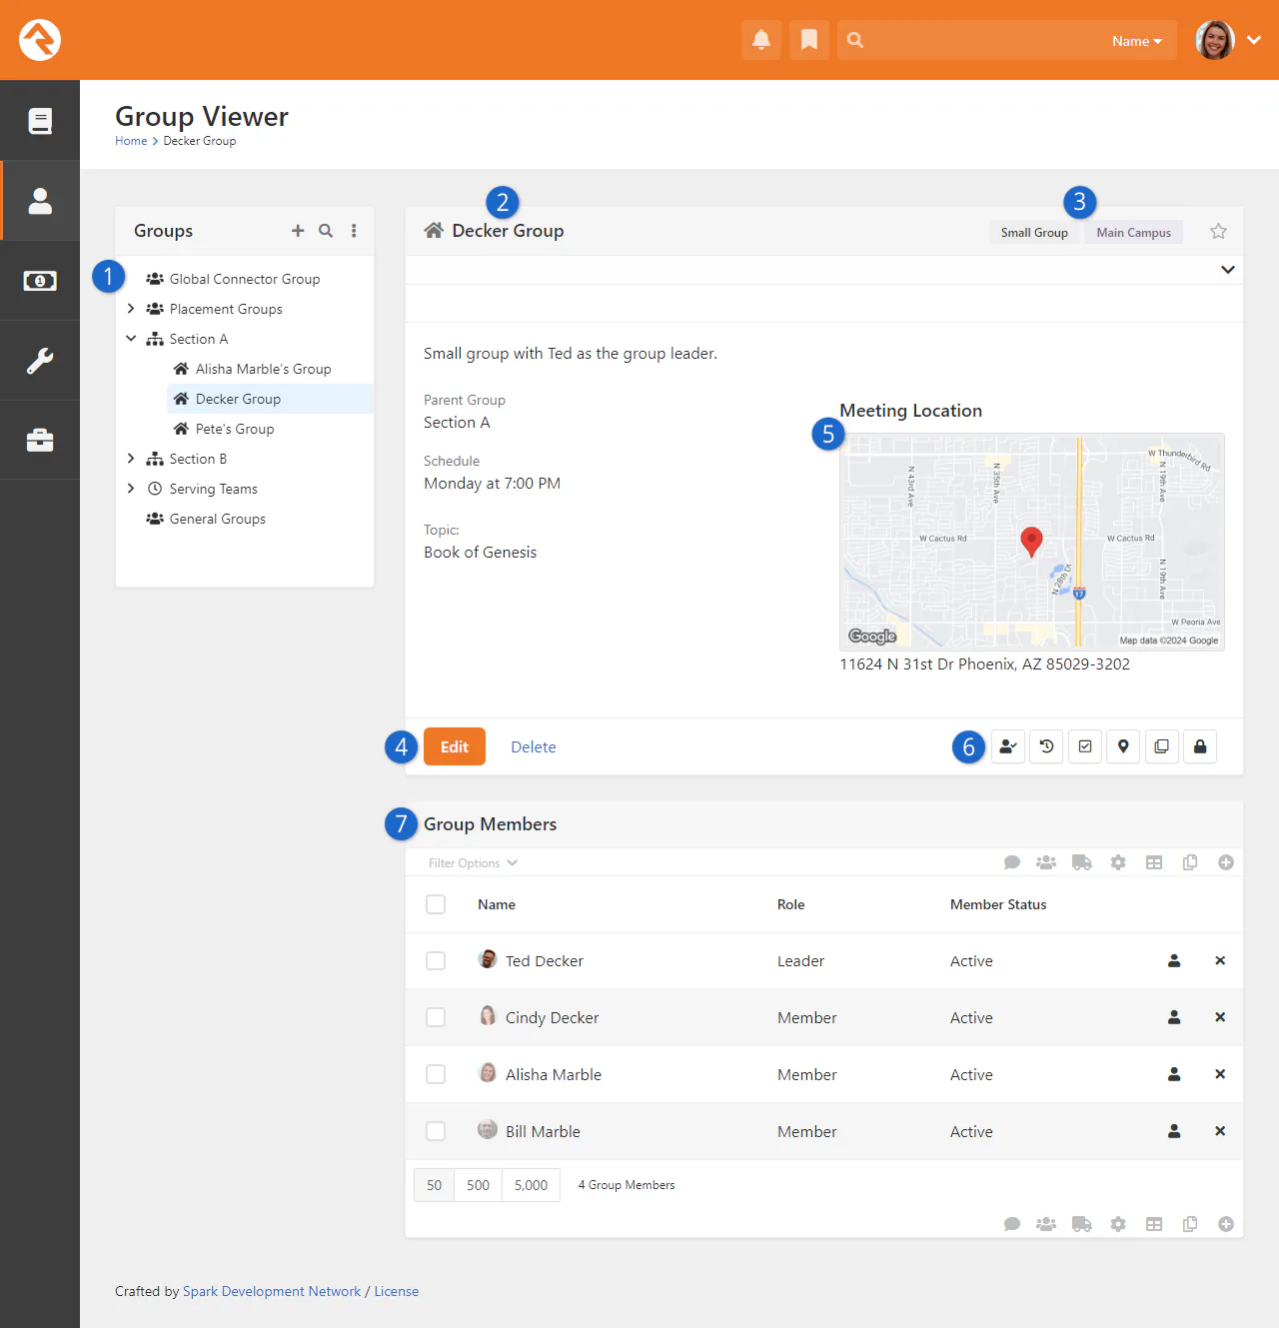The width and height of the screenshot is (1279, 1329).
Task: Open the notifications bell
Action: click(x=761, y=40)
